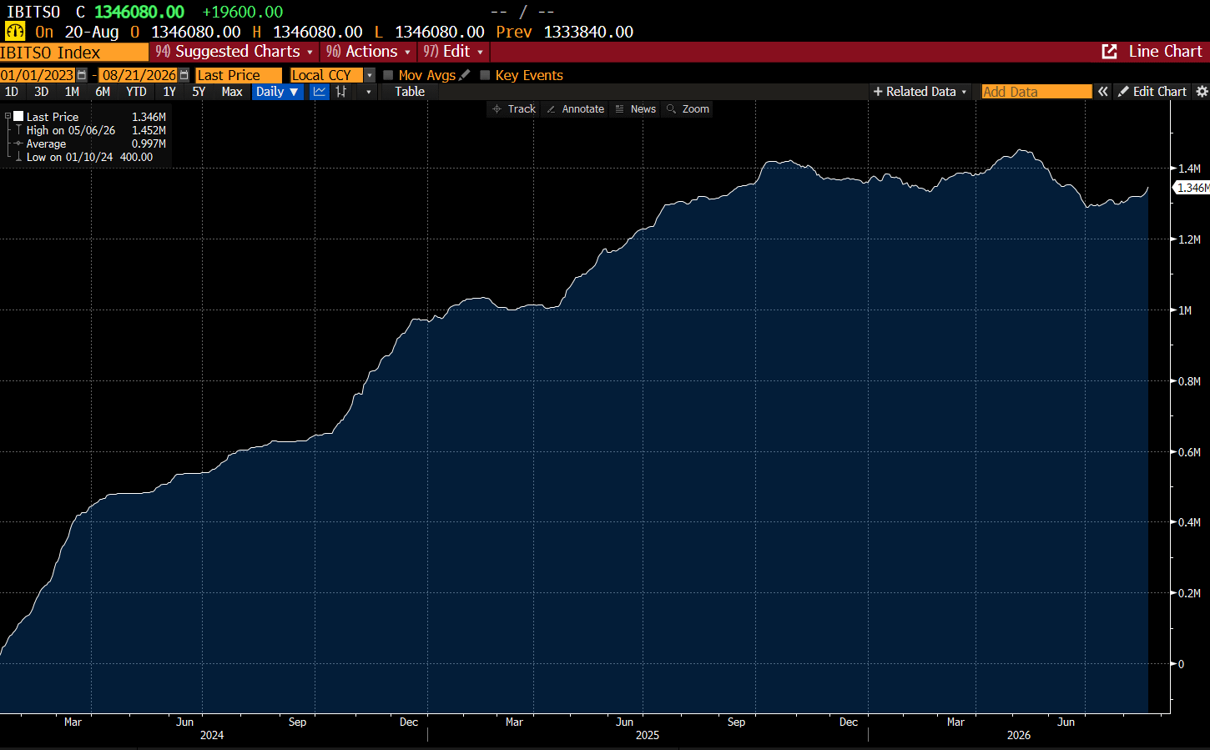Viewport: 1210px width, 750px height.
Task: Click the Last Price field selector
Action: point(239,75)
